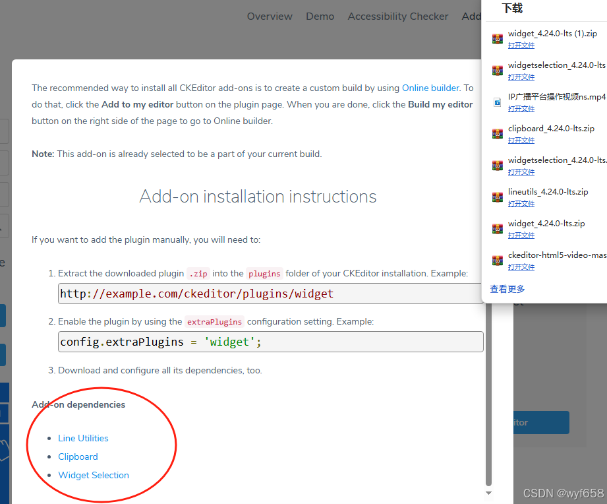The image size is (607, 504).
Task: Click the blue editor button behind dialog
Action: [x=541, y=423]
